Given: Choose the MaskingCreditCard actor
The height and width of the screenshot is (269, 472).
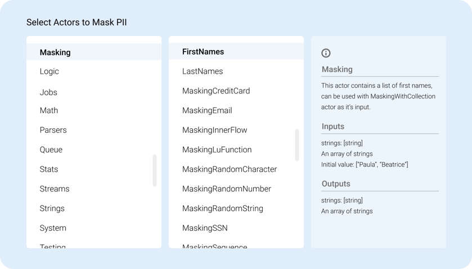Looking at the screenshot, I should coord(216,91).
